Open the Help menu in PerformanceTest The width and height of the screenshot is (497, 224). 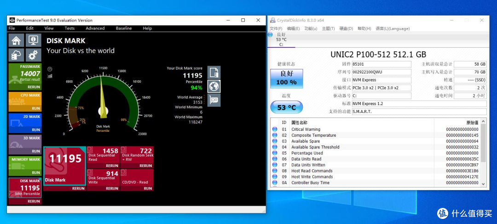[x=147, y=28]
